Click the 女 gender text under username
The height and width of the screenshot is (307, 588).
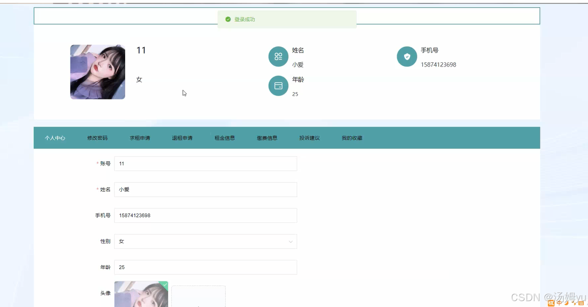[139, 80]
